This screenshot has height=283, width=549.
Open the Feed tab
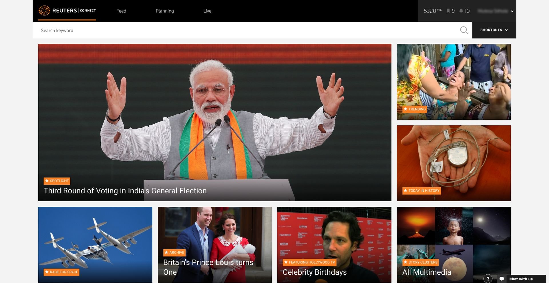coord(121,11)
